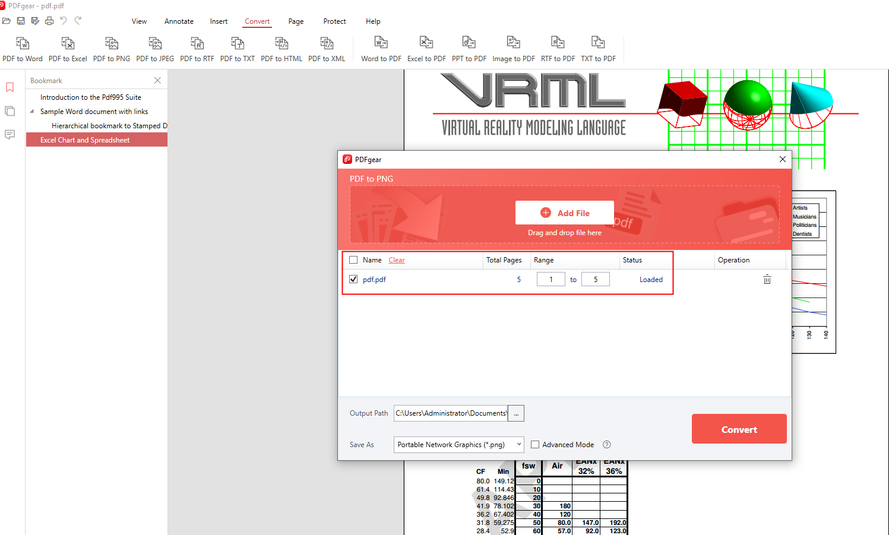This screenshot has width=889, height=535.
Task: Open Word to PDF converter
Action: point(381,49)
